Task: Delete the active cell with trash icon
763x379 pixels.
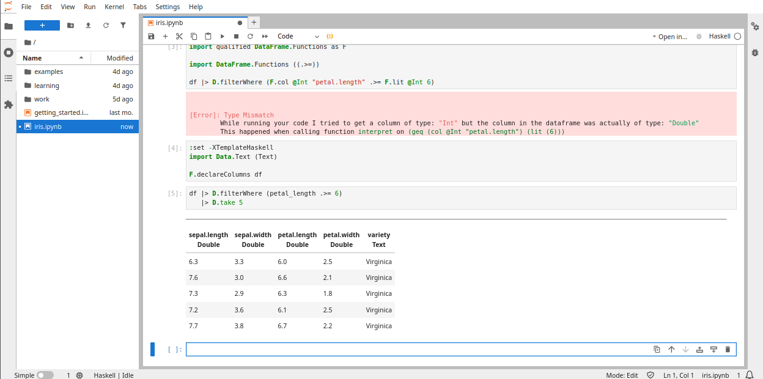Action: tap(728, 350)
